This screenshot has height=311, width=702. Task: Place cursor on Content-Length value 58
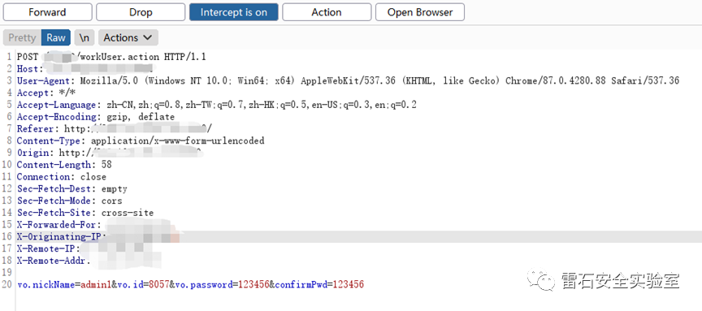point(106,165)
